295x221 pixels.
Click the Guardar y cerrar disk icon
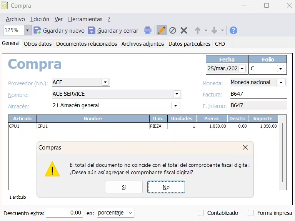coord(92,30)
